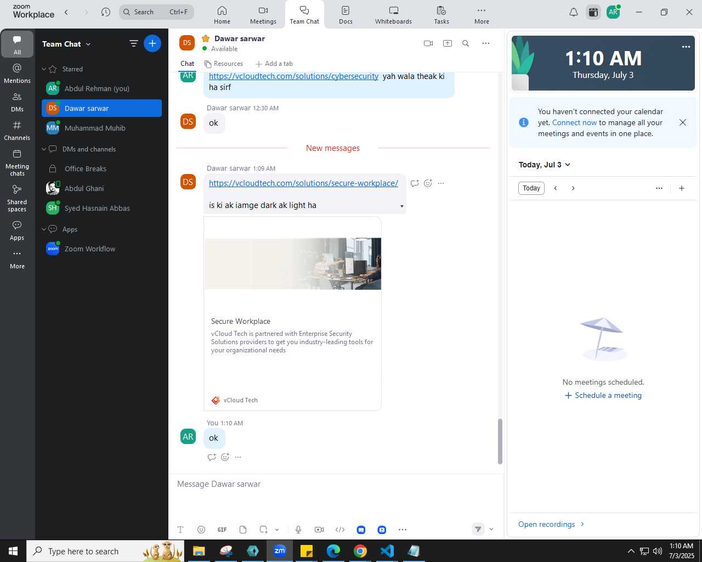Click the More item in left sidebar
702x562 pixels.
pyautogui.click(x=17, y=259)
